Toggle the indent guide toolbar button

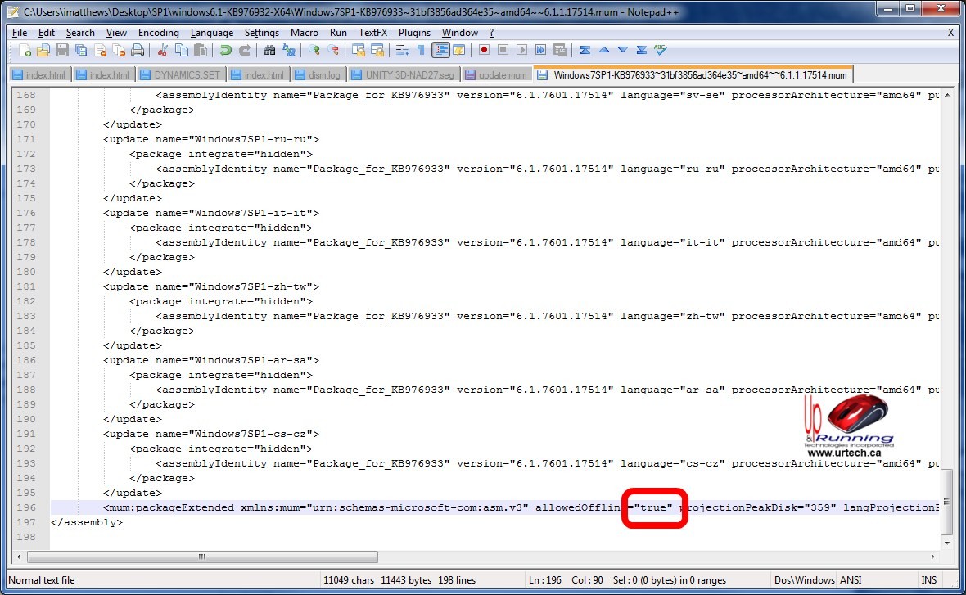pyautogui.click(x=440, y=50)
